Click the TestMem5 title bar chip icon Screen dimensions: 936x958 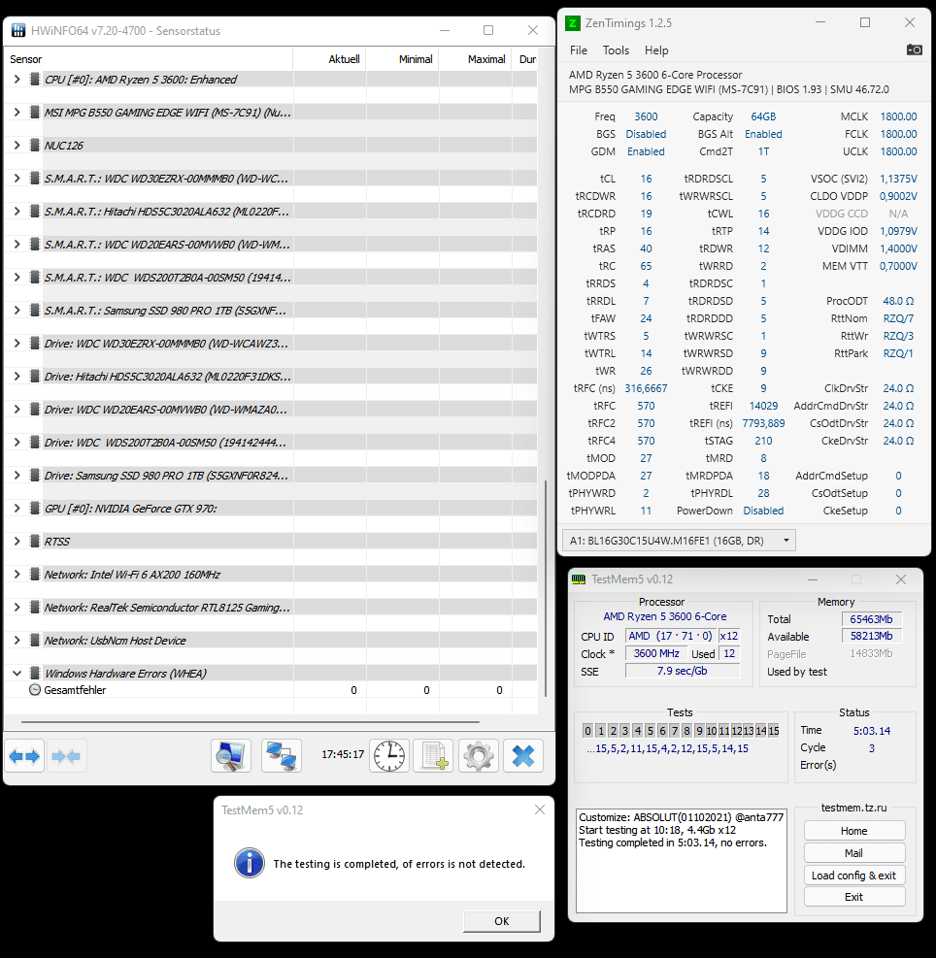pos(579,579)
